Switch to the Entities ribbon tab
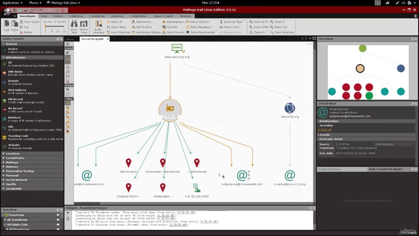 (x=58, y=16)
